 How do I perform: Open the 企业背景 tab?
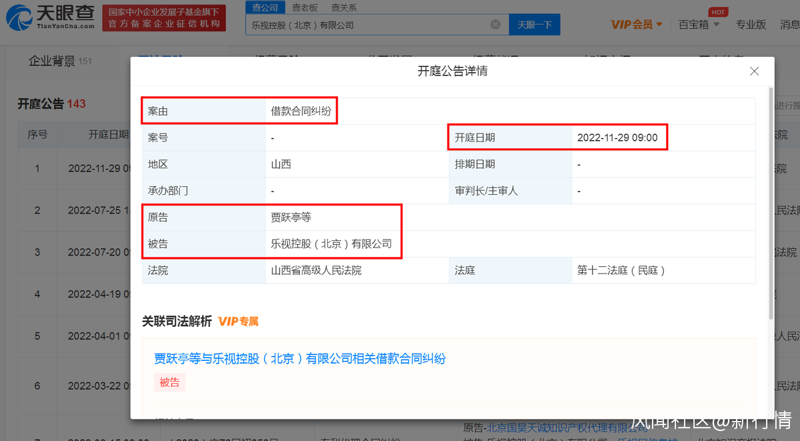(x=60, y=61)
